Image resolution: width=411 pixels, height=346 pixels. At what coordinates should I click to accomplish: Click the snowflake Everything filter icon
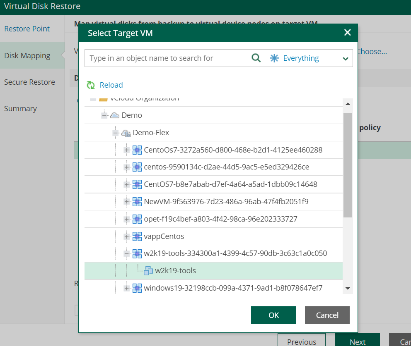pos(274,58)
